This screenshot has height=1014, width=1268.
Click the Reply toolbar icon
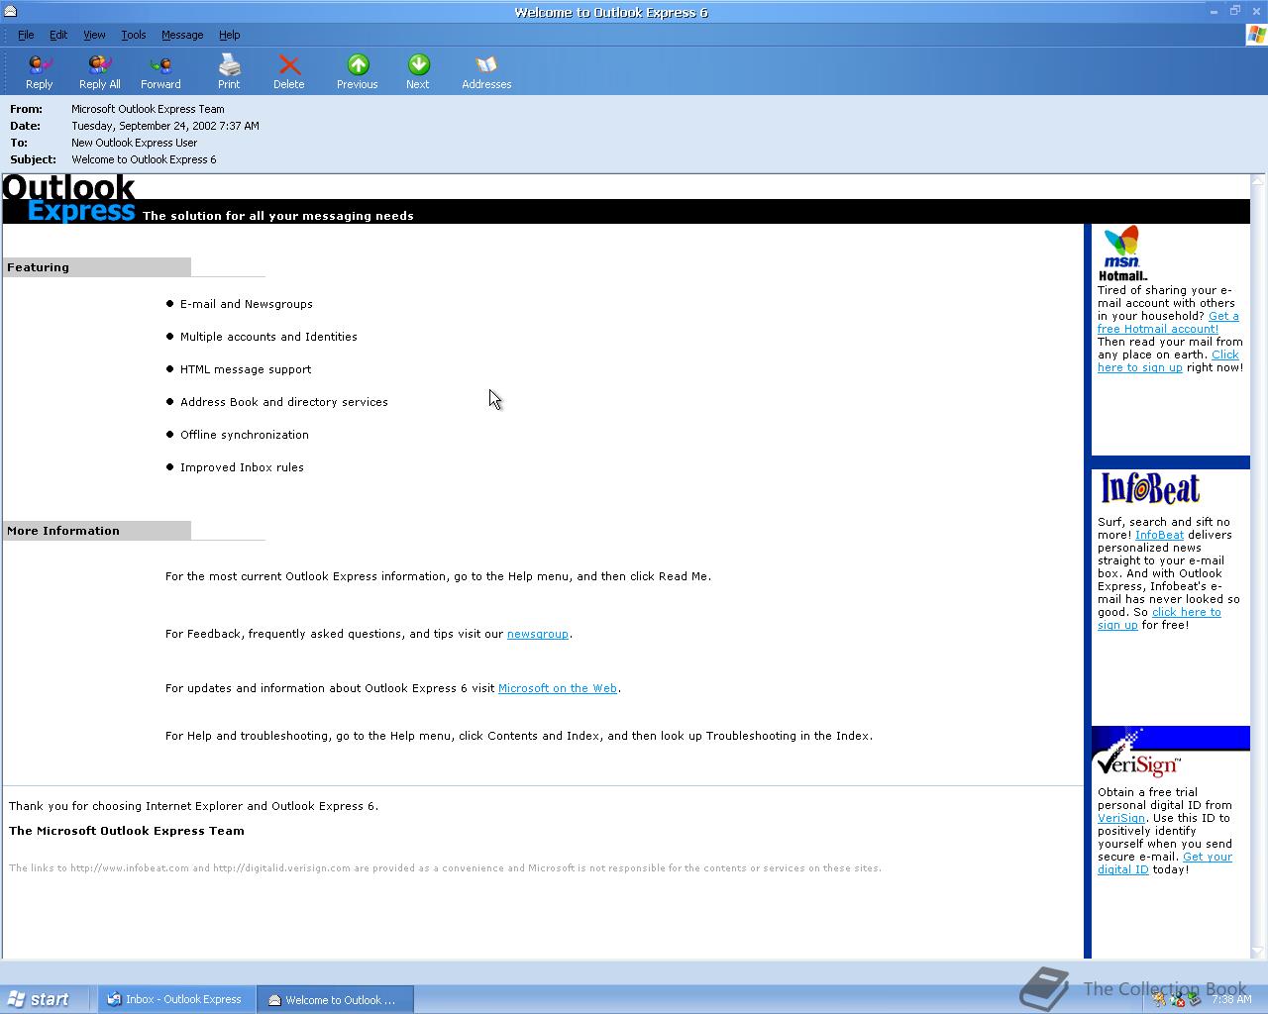point(40,72)
